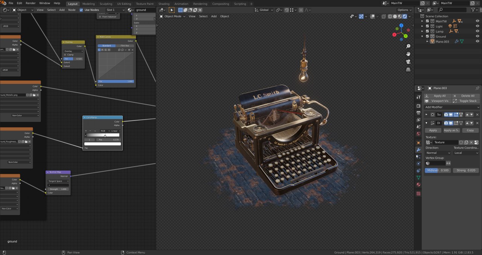
Task: Click the Strength 0.020 displacement field
Action: 466,170
